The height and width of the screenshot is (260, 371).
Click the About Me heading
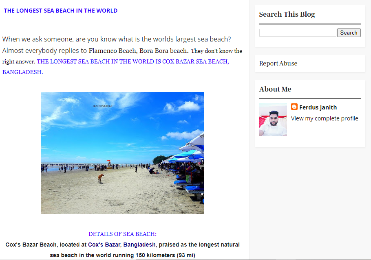[275, 89]
